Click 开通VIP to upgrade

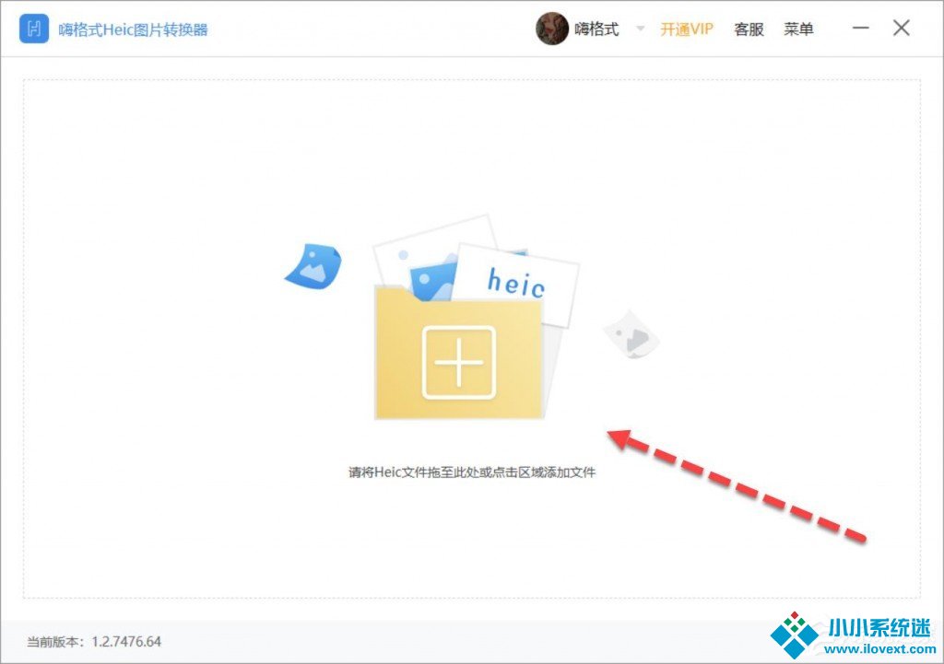(x=687, y=29)
